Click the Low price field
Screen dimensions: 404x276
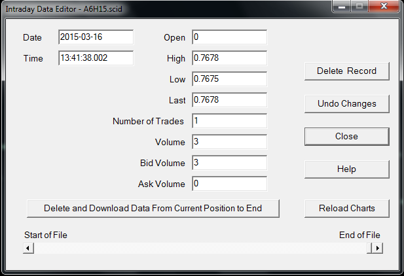[229, 78]
